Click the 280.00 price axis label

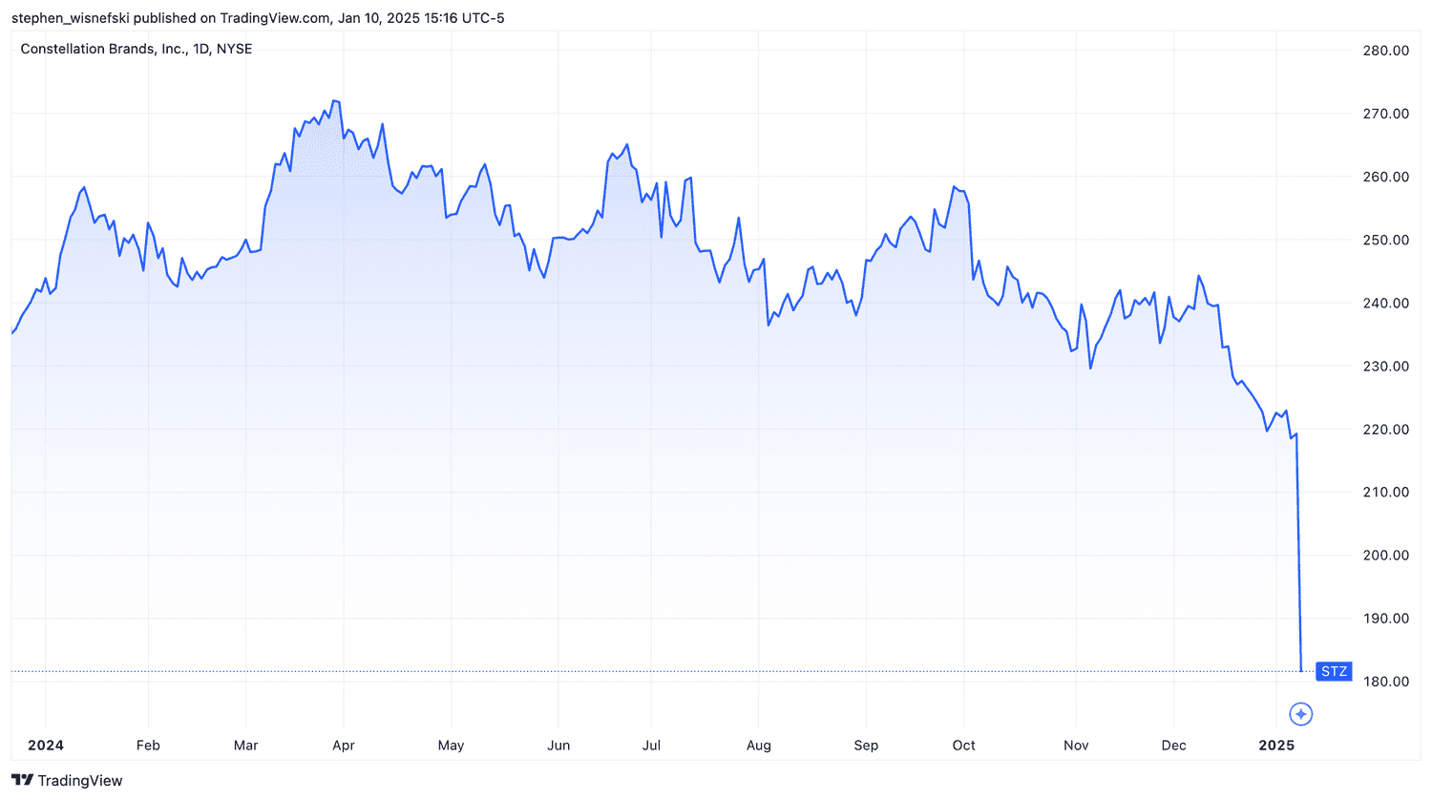1386,51
